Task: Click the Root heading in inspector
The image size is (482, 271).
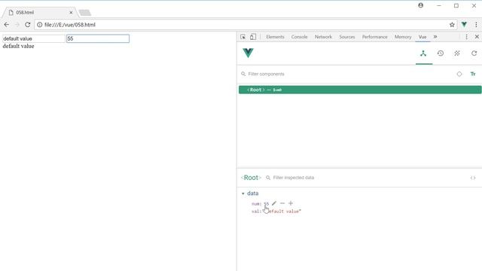Action: click(x=251, y=178)
